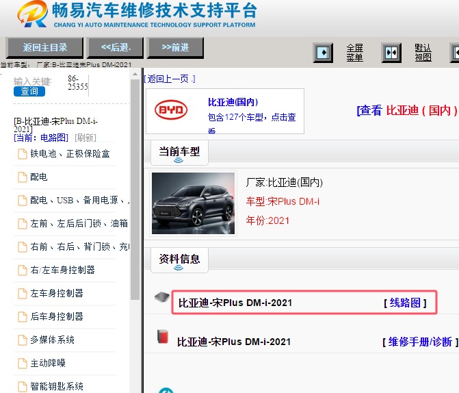
Task: Open the 比亚迪(国内) brand link
Action: click(x=233, y=102)
